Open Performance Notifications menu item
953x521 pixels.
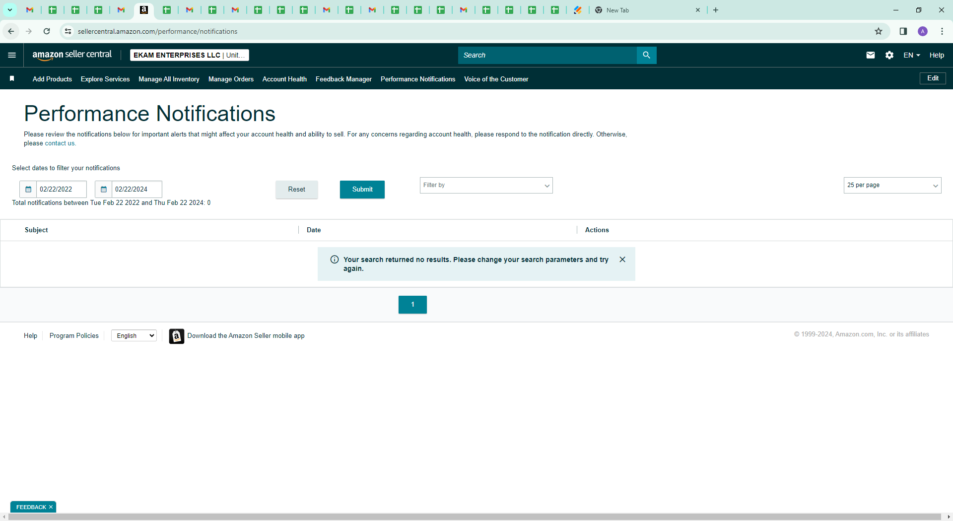418,79
